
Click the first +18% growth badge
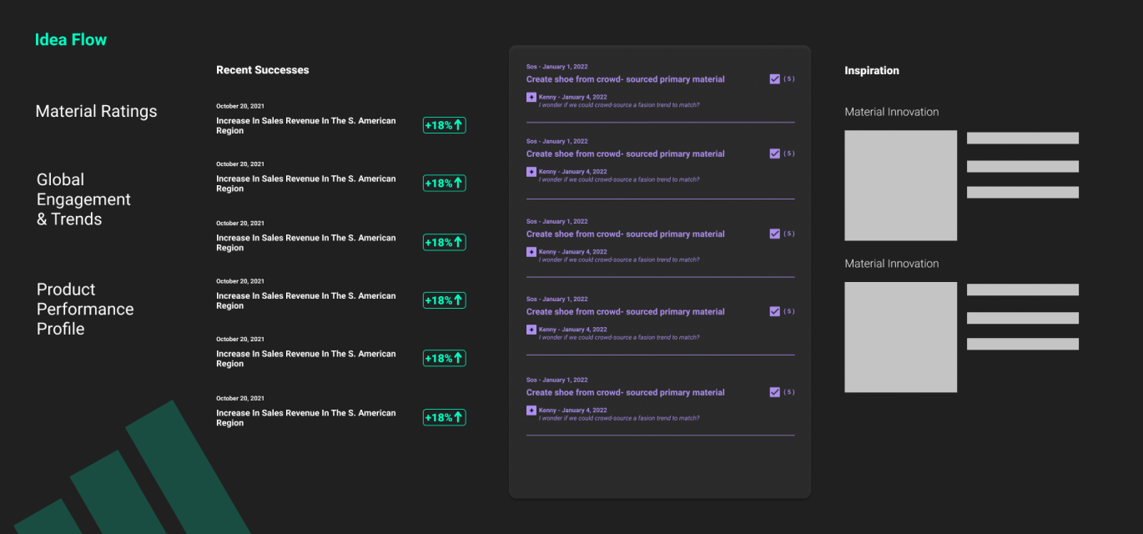click(x=444, y=125)
